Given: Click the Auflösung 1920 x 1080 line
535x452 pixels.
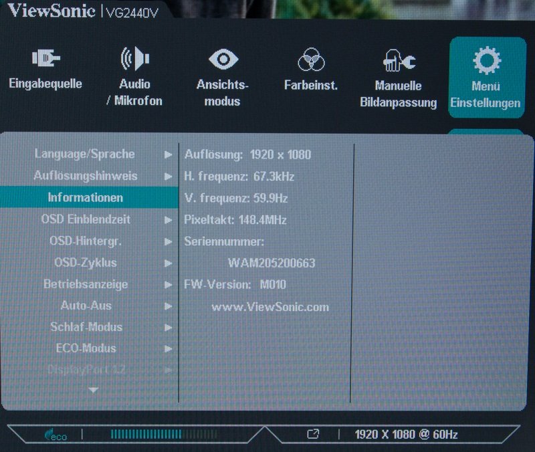Looking at the screenshot, I should point(247,154).
